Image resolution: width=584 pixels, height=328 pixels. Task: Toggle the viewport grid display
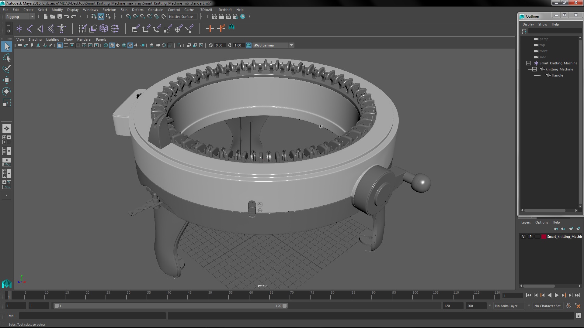click(x=60, y=45)
